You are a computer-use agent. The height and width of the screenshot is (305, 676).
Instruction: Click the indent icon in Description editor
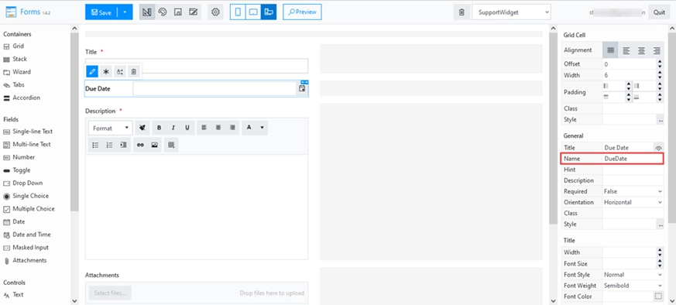pos(124,145)
